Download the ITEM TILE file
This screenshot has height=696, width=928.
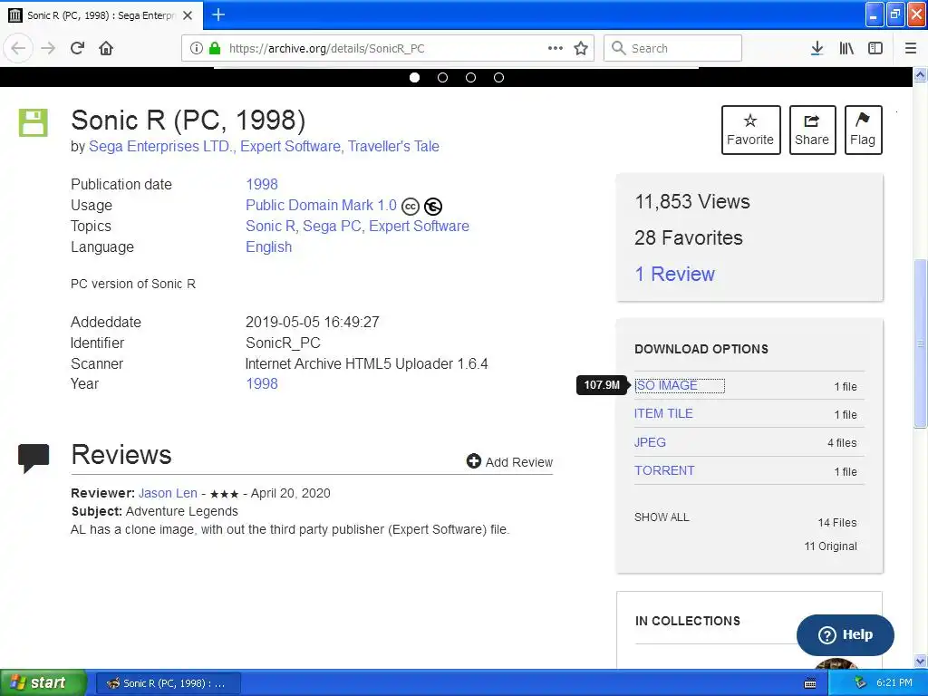663,413
